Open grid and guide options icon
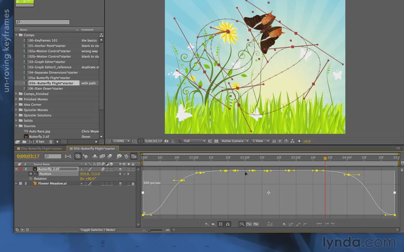Image resolution: width=404 pixels, height=252 pixels. [134, 141]
